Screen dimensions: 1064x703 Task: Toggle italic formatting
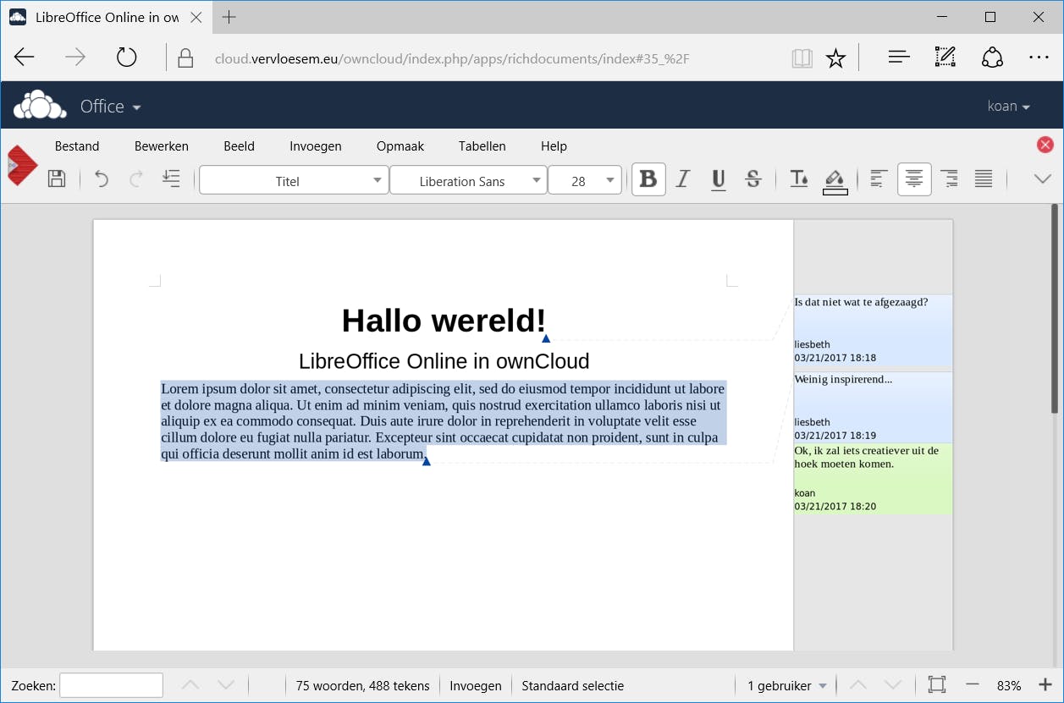(x=683, y=178)
